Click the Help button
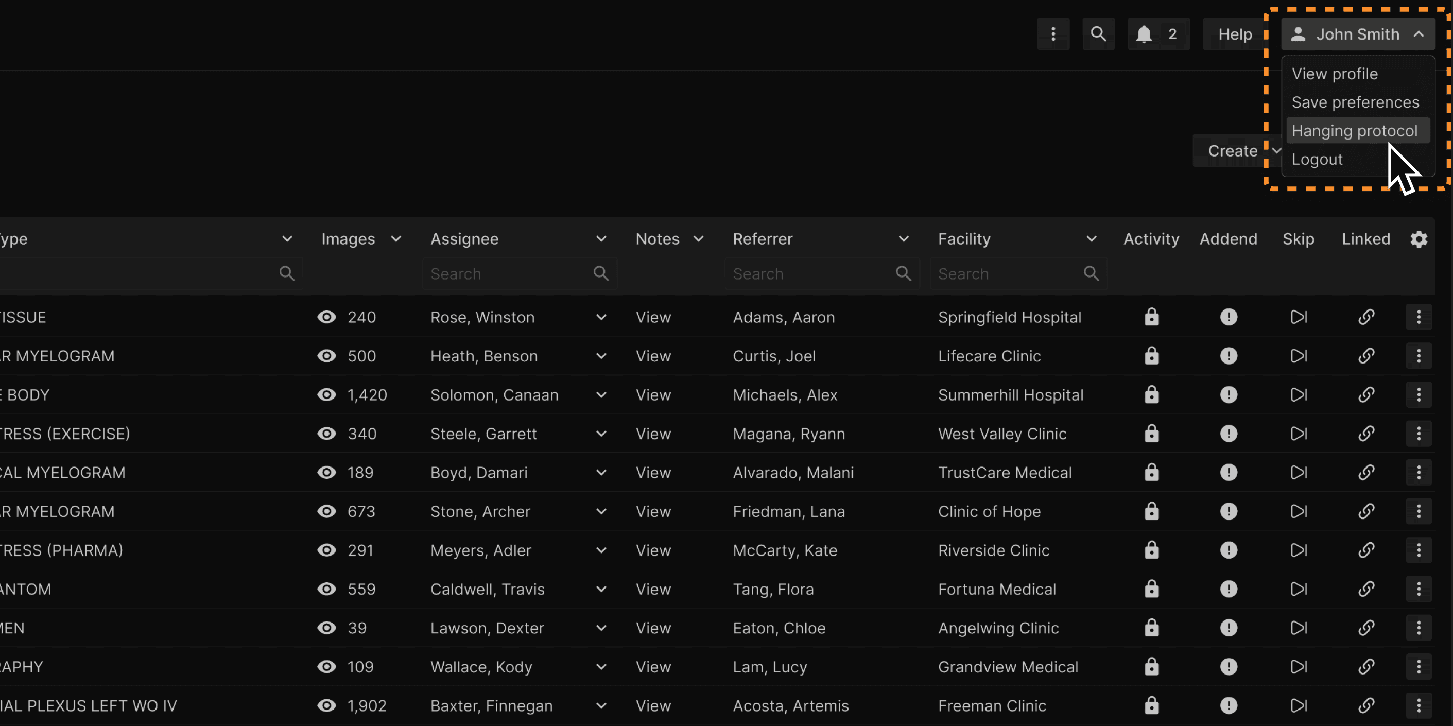Screen dimensions: 1453x726 (x=1235, y=34)
